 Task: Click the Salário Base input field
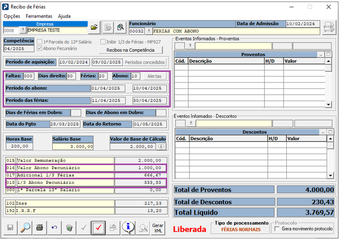pos(73,147)
